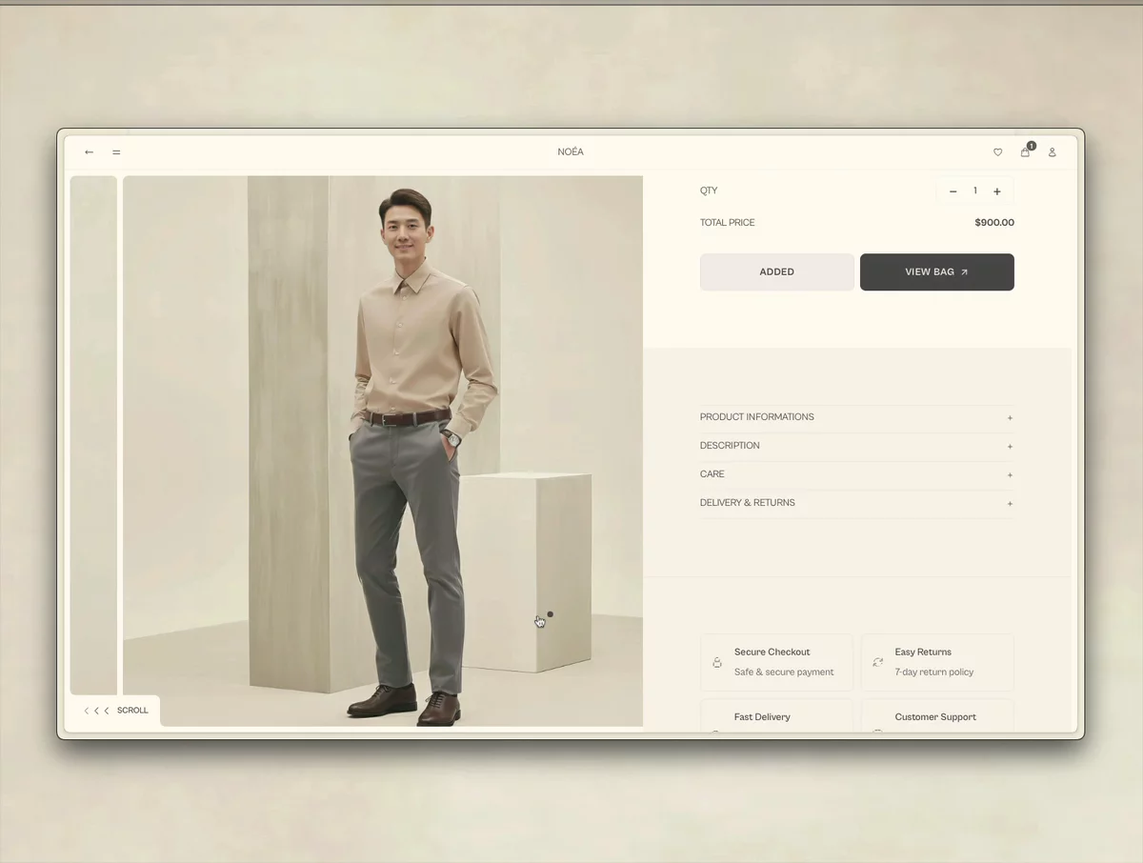
Task: Open the user account icon
Action: point(1053,152)
